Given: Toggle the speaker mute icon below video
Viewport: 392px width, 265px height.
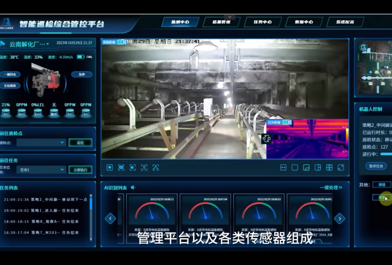Looking at the screenshot, I should tap(133, 167).
